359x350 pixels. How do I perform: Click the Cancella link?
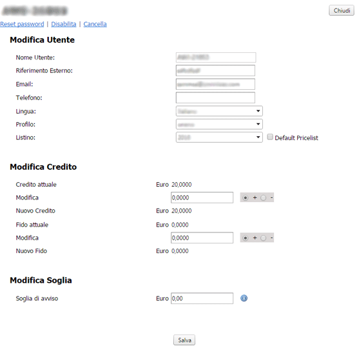pos(95,24)
